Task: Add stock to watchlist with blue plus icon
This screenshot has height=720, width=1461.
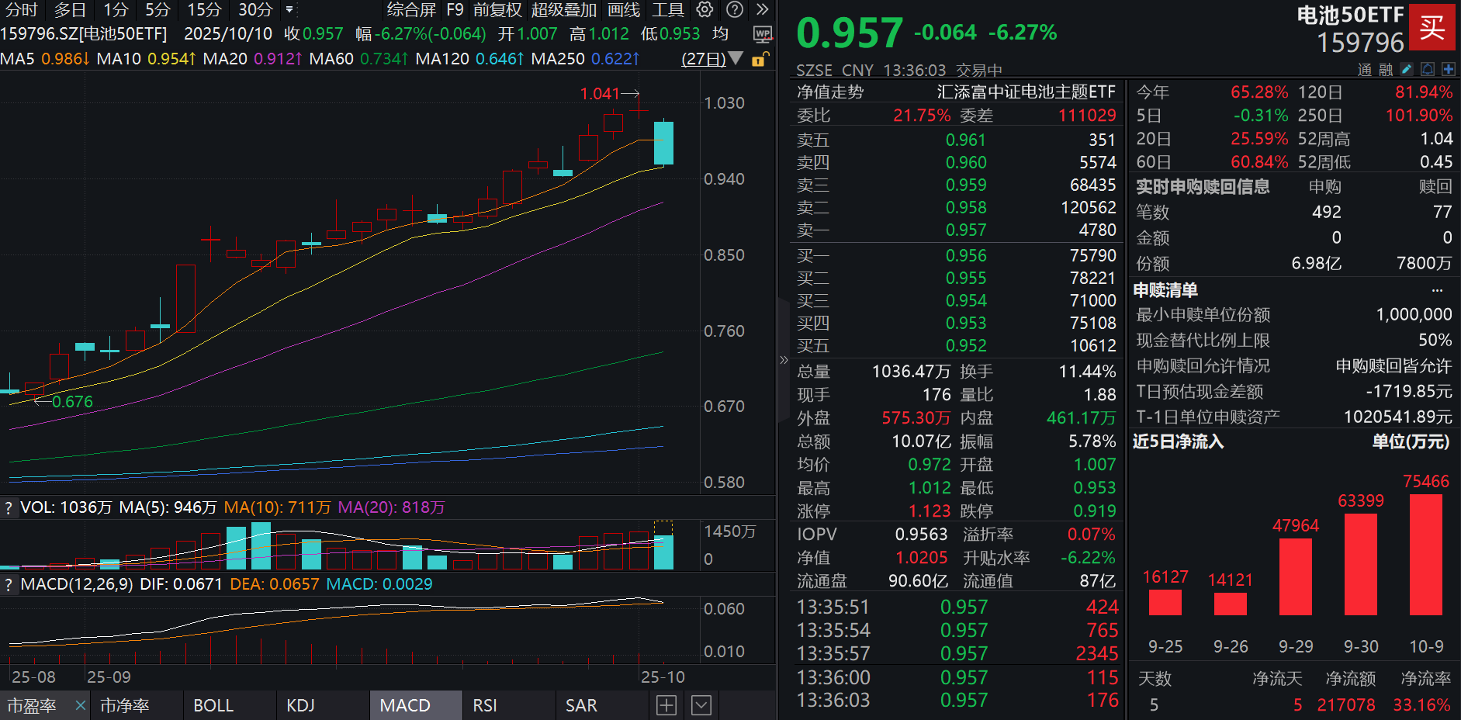Action: pyautogui.click(x=1449, y=69)
